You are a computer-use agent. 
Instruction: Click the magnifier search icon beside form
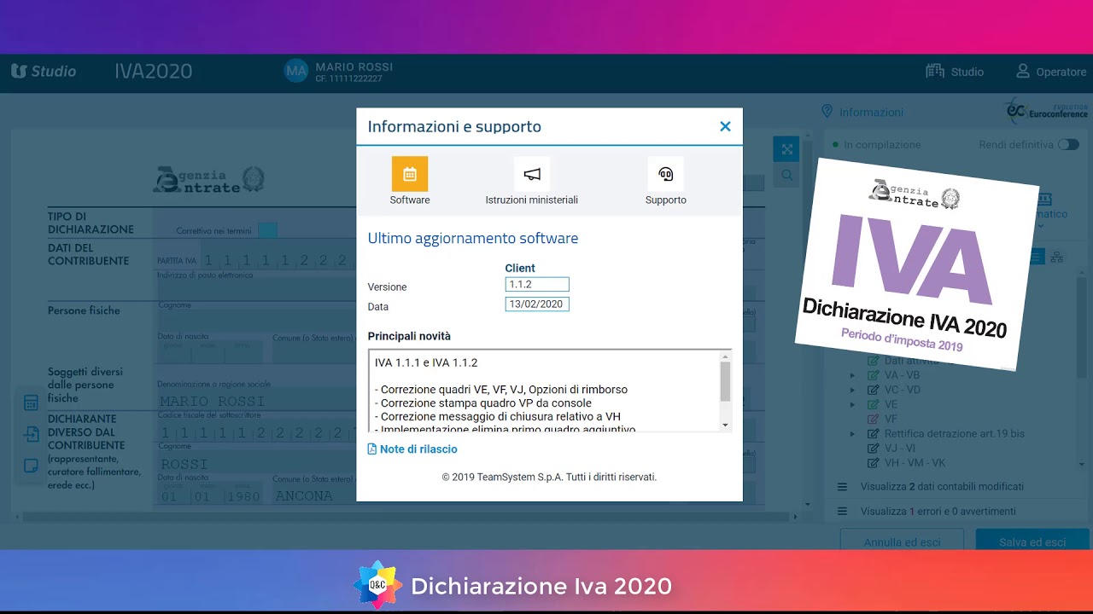pyautogui.click(x=786, y=176)
